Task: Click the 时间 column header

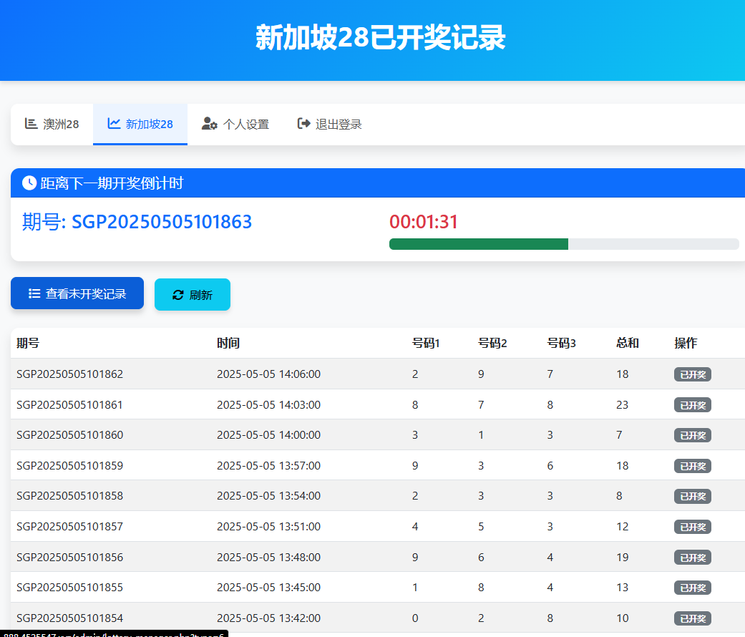Action: coord(228,343)
